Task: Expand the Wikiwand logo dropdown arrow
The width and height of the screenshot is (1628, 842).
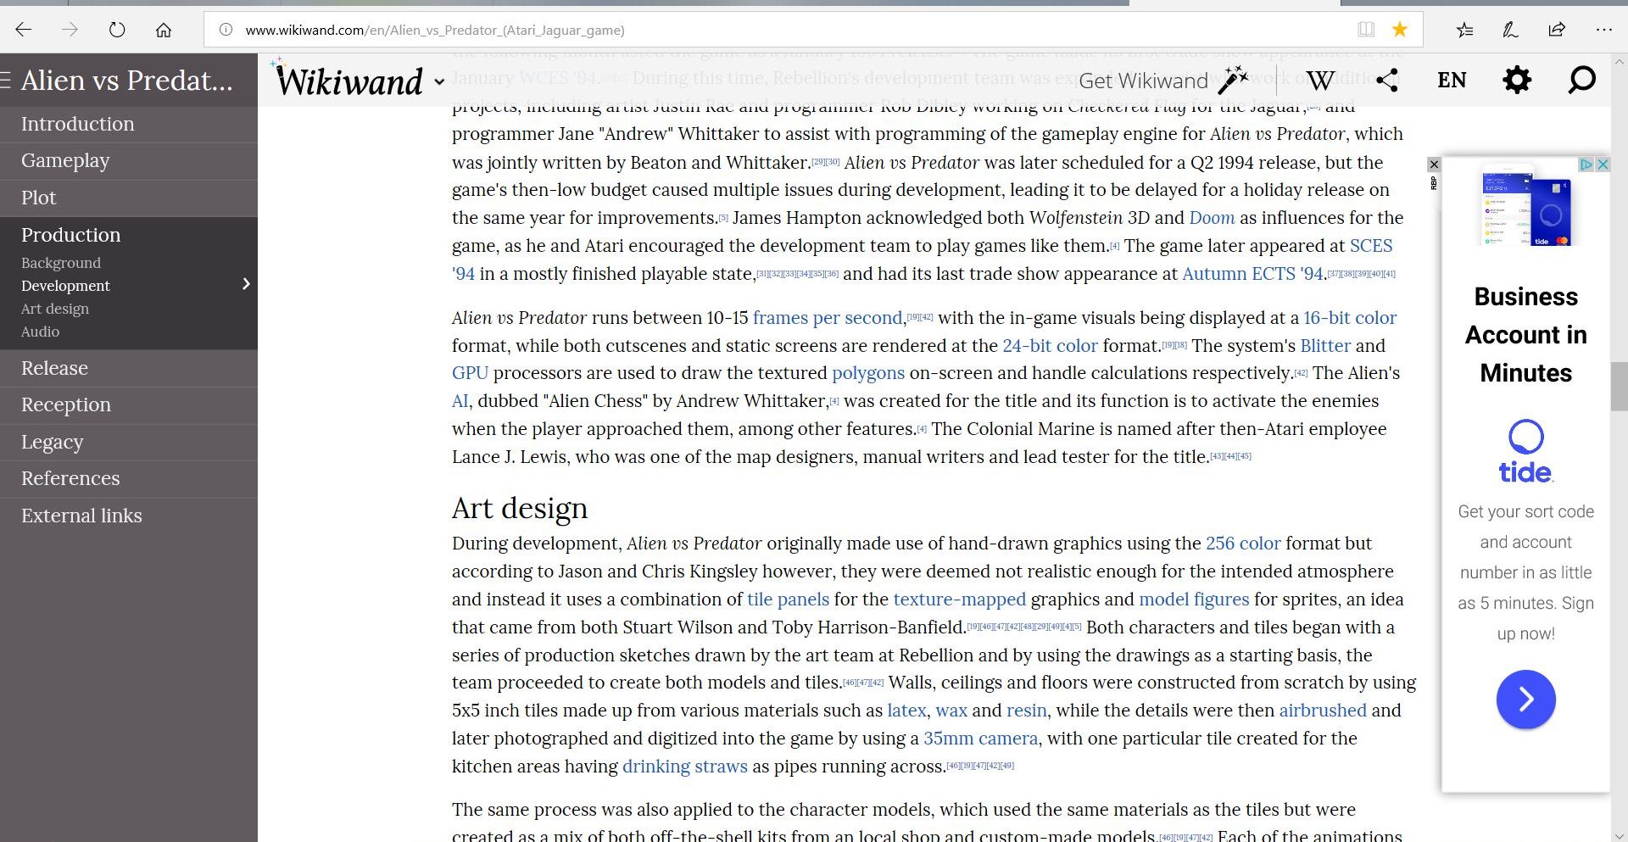Action: 439,82
